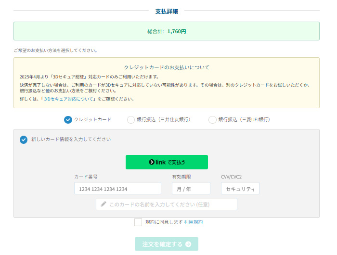Select 銀行振込（三井住友銀行）radio option

tap(130, 120)
